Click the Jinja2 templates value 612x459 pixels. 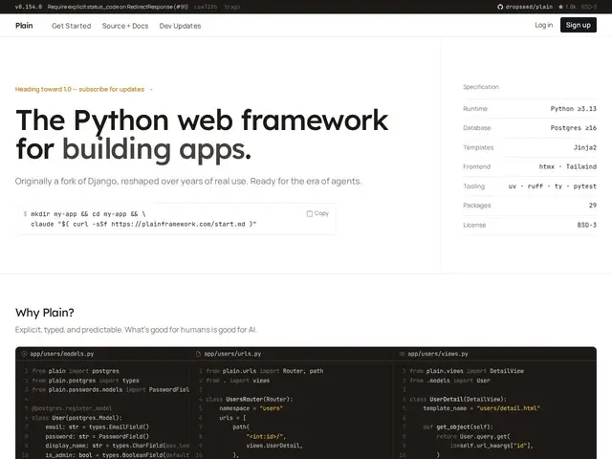(584, 147)
